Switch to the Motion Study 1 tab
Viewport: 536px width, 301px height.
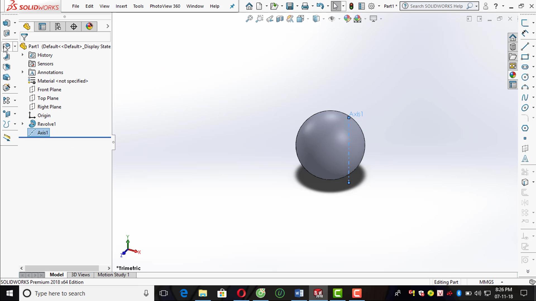point(113,275)
